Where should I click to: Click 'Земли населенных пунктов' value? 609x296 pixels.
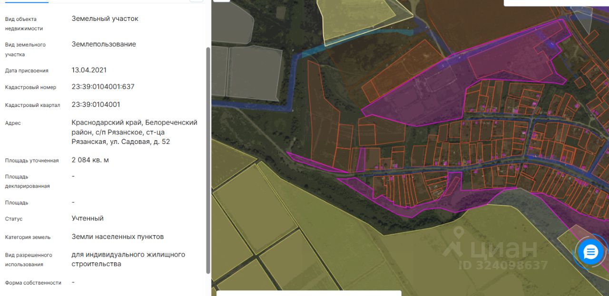click(x=118, y=237)
